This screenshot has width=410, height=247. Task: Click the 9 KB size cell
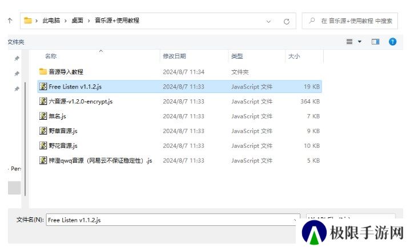click(313, 131)
